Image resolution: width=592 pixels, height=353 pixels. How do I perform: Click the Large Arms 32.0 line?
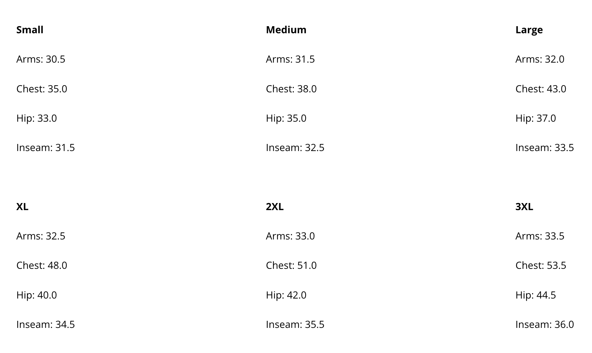[x=540, y=59]
